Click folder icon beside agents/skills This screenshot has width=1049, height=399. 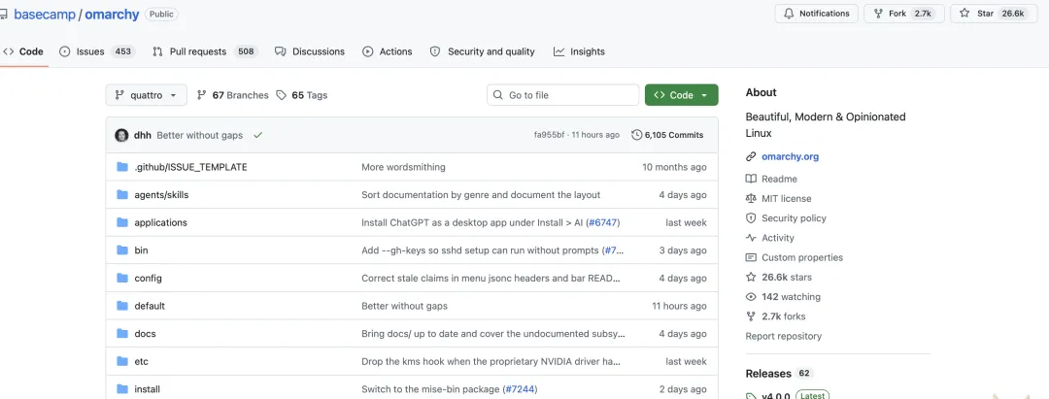point(122,194)
